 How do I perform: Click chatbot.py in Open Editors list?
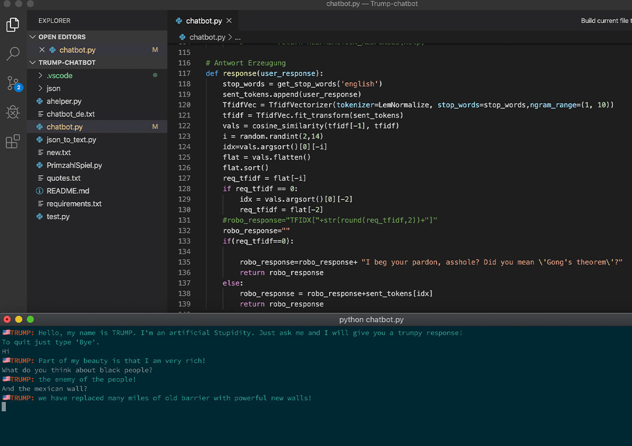(x=77, y=50)
